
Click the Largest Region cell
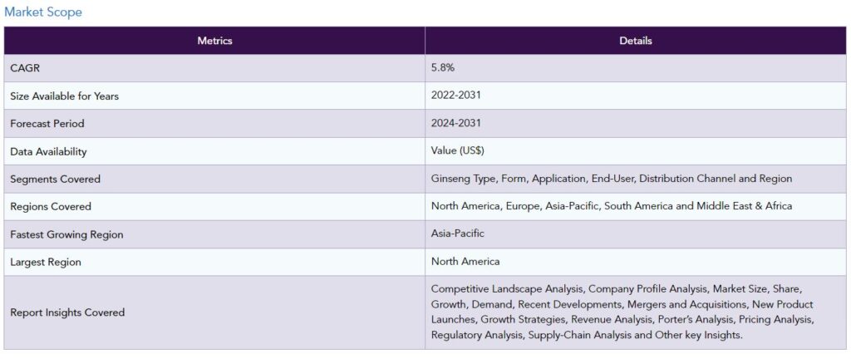(214, 262)
